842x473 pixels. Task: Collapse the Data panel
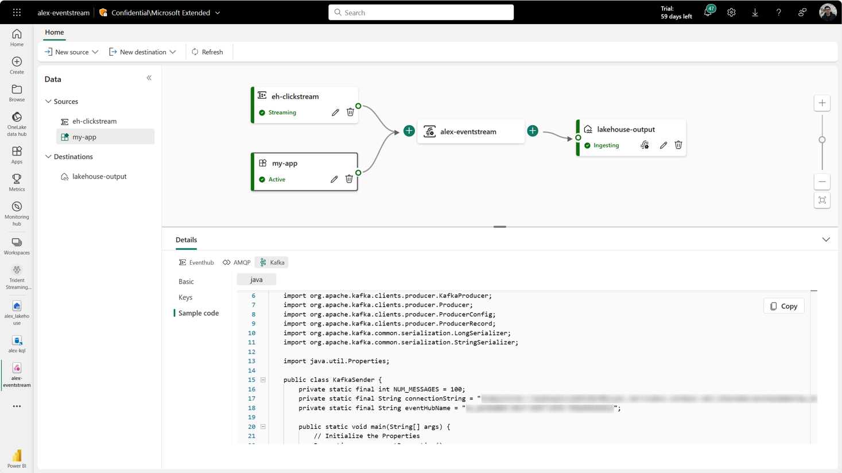(x=149, y=78)
